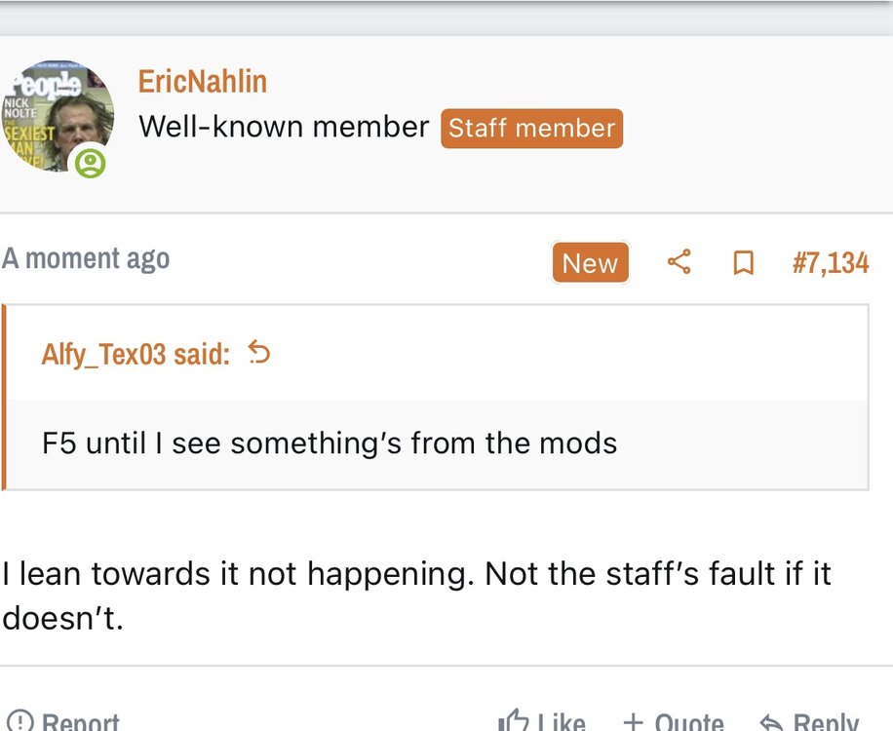The image size is (893, 731).
Task: Toggle the Like label on this post
Action: (x=561, y=722)
